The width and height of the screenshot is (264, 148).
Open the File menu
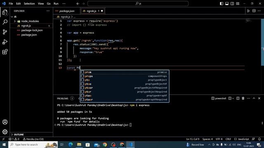(x=11, y=4)
